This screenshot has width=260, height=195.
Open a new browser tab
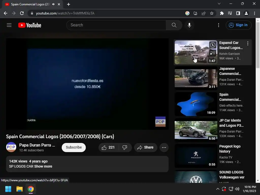pyautogui.click(x=69, y=4)
